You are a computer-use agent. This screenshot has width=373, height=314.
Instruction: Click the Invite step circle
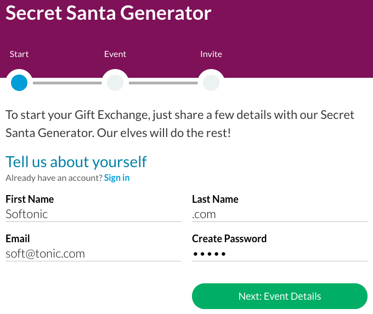(x=211, y=83)
